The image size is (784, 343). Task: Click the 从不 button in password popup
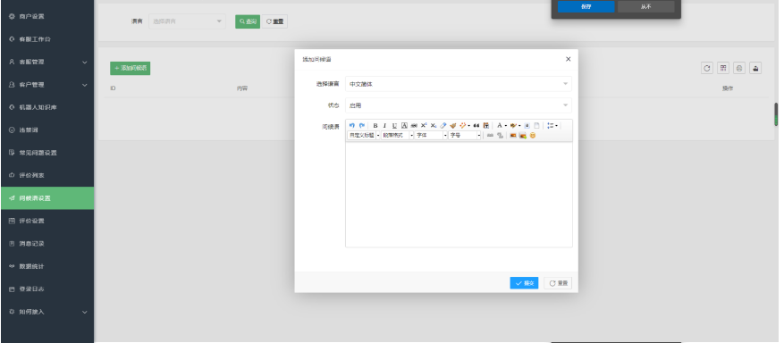(x=646, y=6)
